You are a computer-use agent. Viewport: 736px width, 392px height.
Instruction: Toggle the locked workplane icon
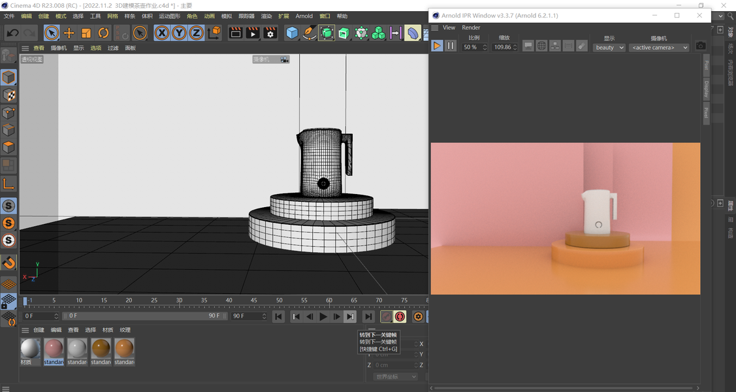(9, 301)
